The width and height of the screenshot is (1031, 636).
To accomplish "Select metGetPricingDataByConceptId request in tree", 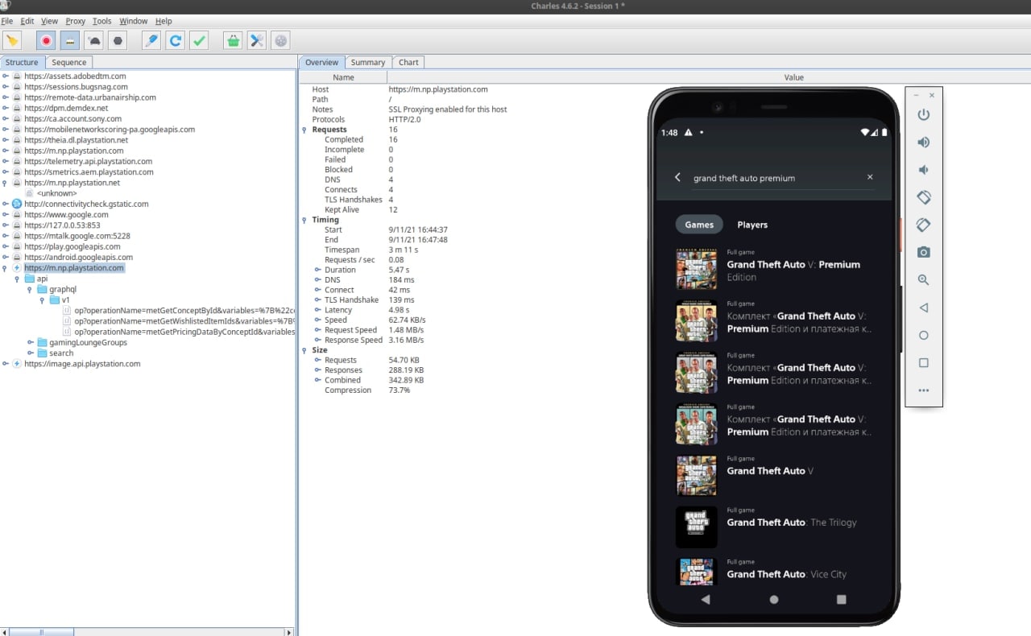I will click(x=184, y=331).
